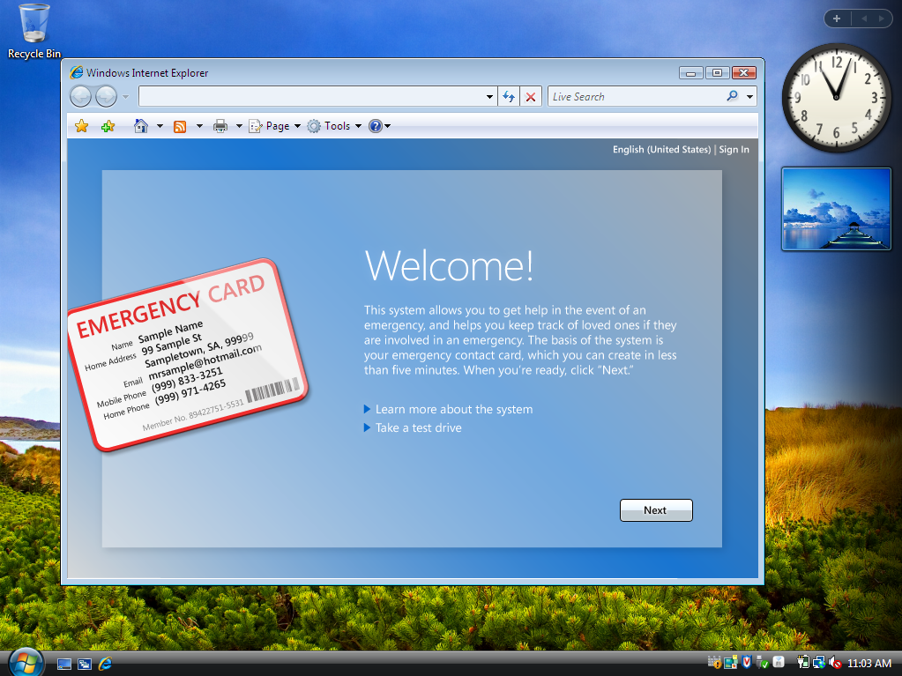Open Learn more about the system
Image resolution: width=902 pixels, height=676 pixels.
point(454,409)
